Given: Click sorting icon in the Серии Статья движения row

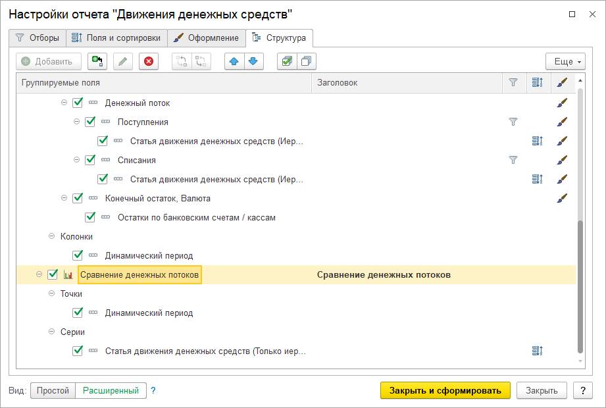Looking at the screenshot, I should coord(537,351).
